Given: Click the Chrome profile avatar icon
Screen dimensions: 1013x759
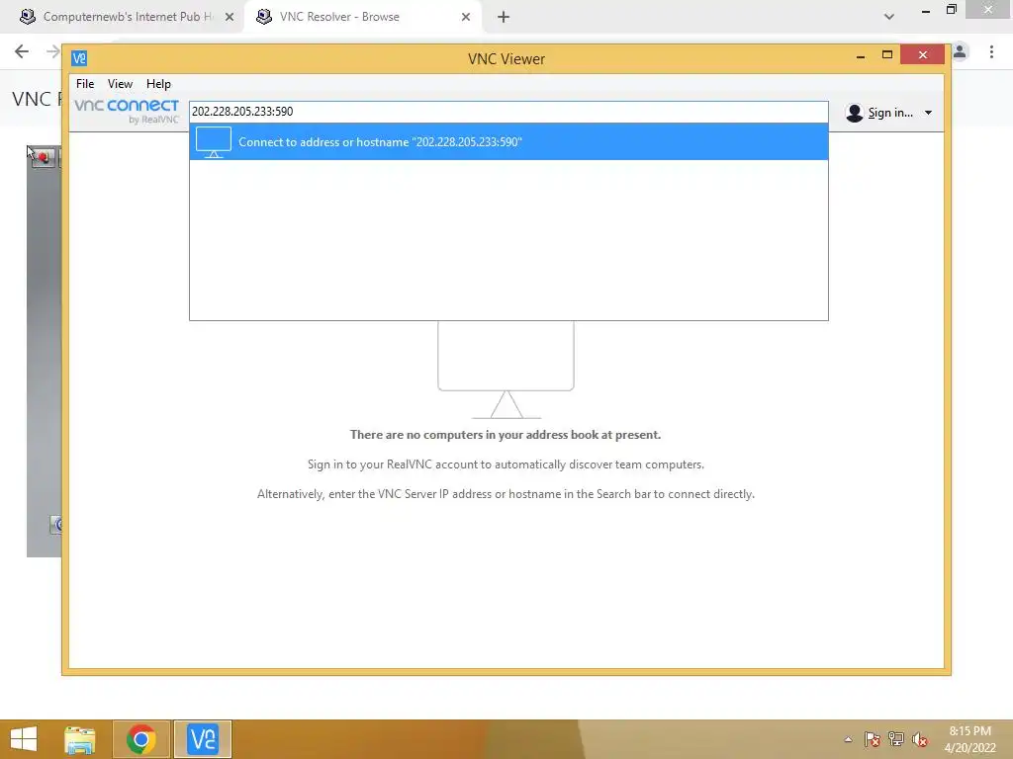Looking at the screenshot, I should pos(960,51).
